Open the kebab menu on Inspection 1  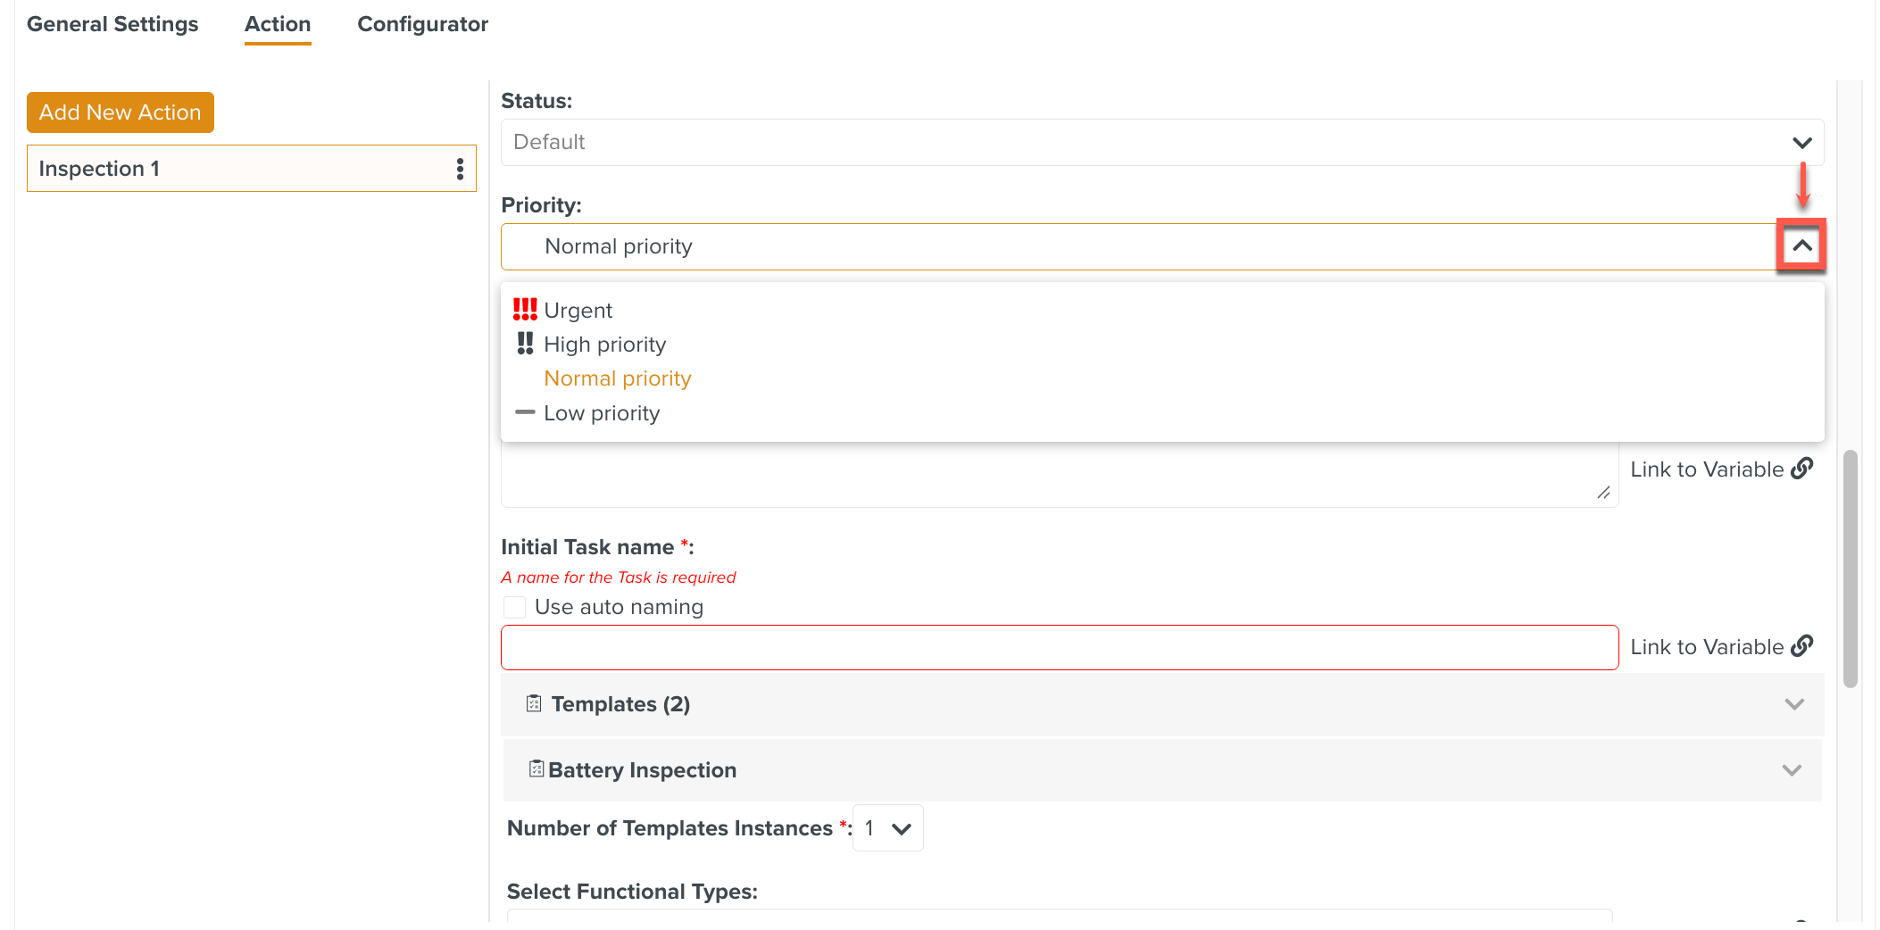click(x=462, y=168)
